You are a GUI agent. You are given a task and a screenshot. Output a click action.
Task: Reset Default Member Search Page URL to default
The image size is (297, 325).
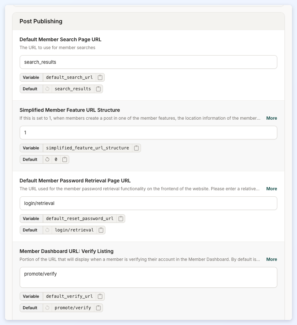(47, 89)
